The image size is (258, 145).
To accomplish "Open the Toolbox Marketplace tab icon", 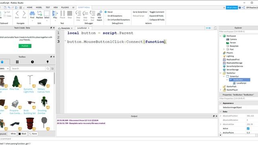I will (x=2, y=62).
